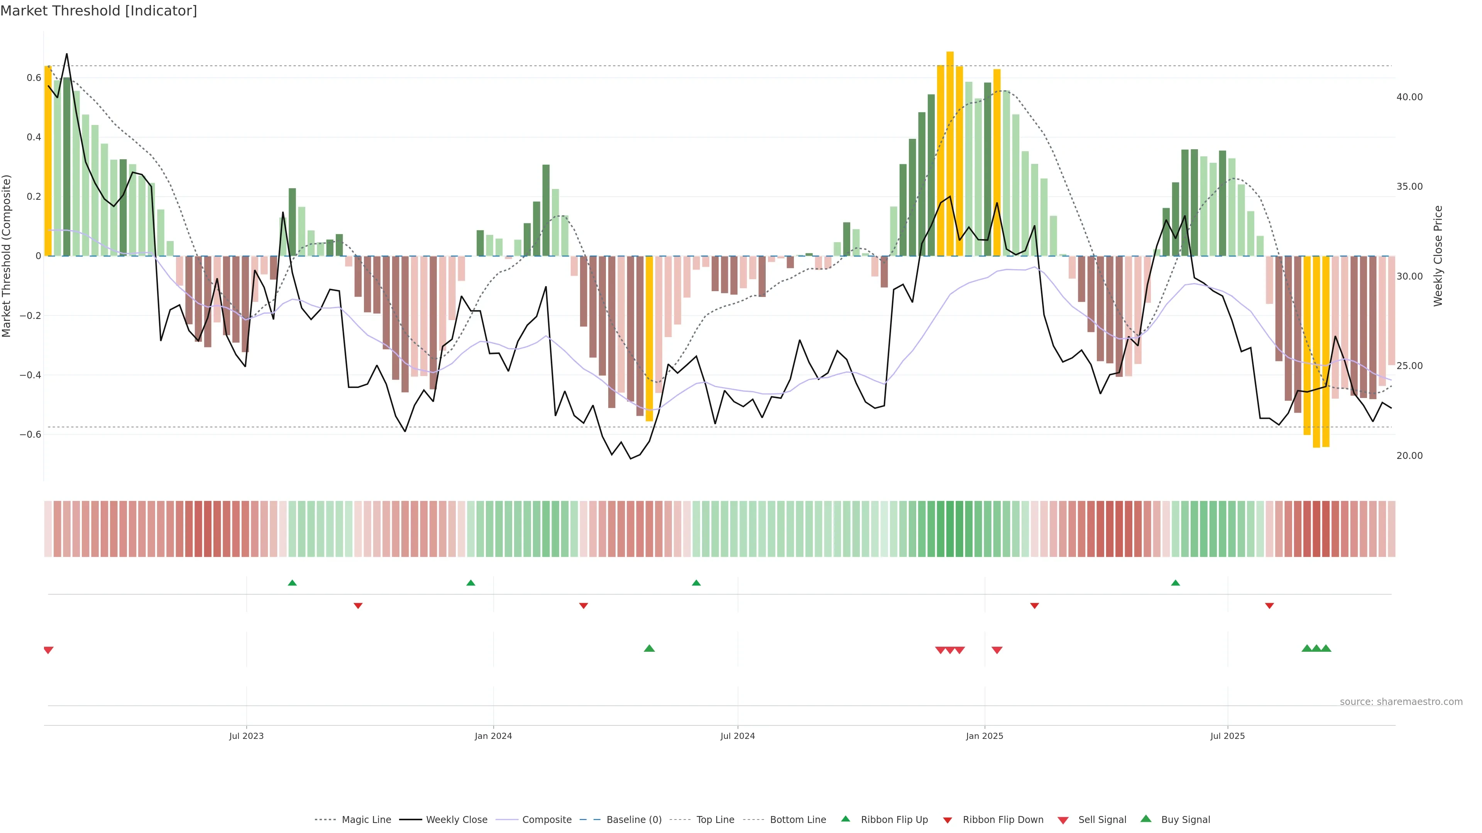Click the buy signal marker before Jul 2024
The width and height of the screenshot is (1482, 833).
(650, 648)
